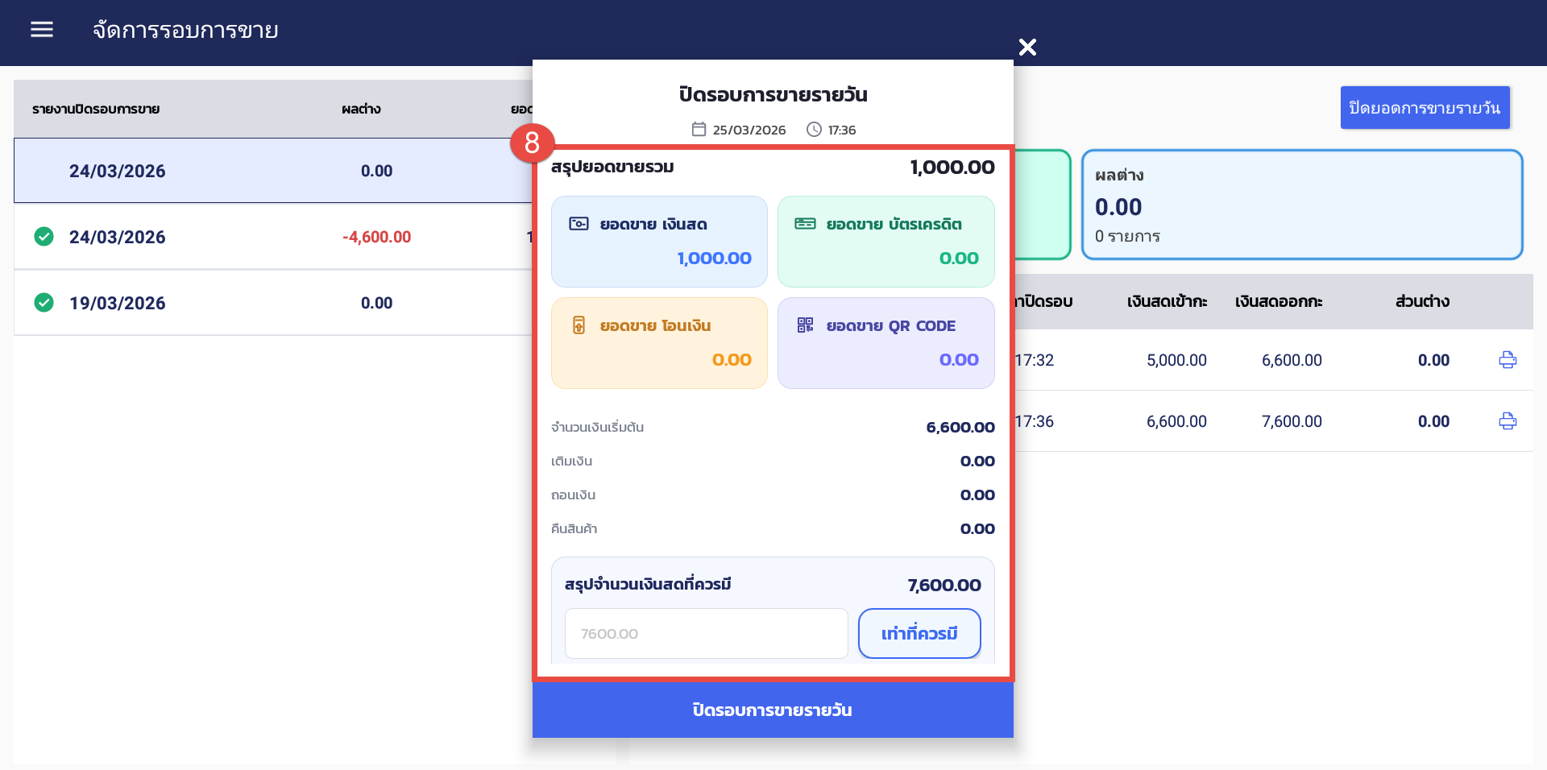Click the calendar icon beside 25/03/2026
The height and width of the screenshot is (770, 1547).
click(699, 130)
